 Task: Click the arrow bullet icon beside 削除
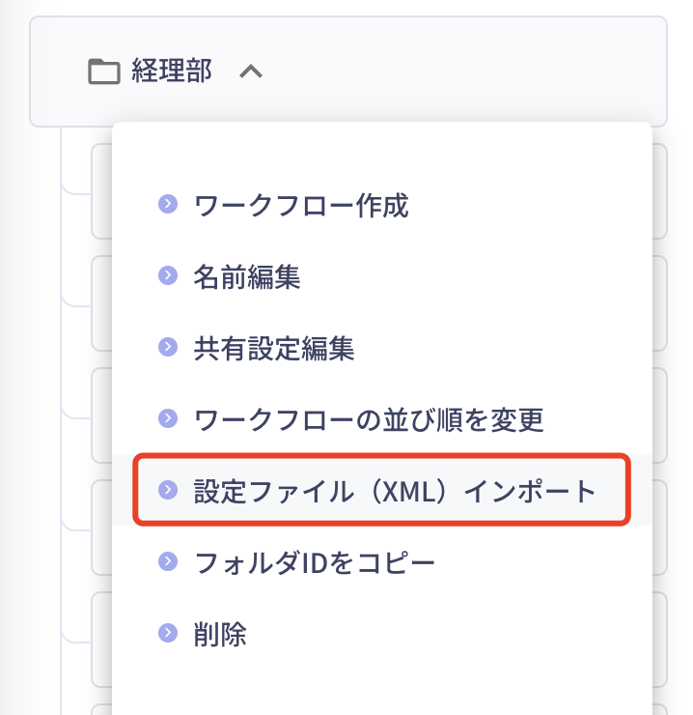pyautogui.click(x=168, y=633)
